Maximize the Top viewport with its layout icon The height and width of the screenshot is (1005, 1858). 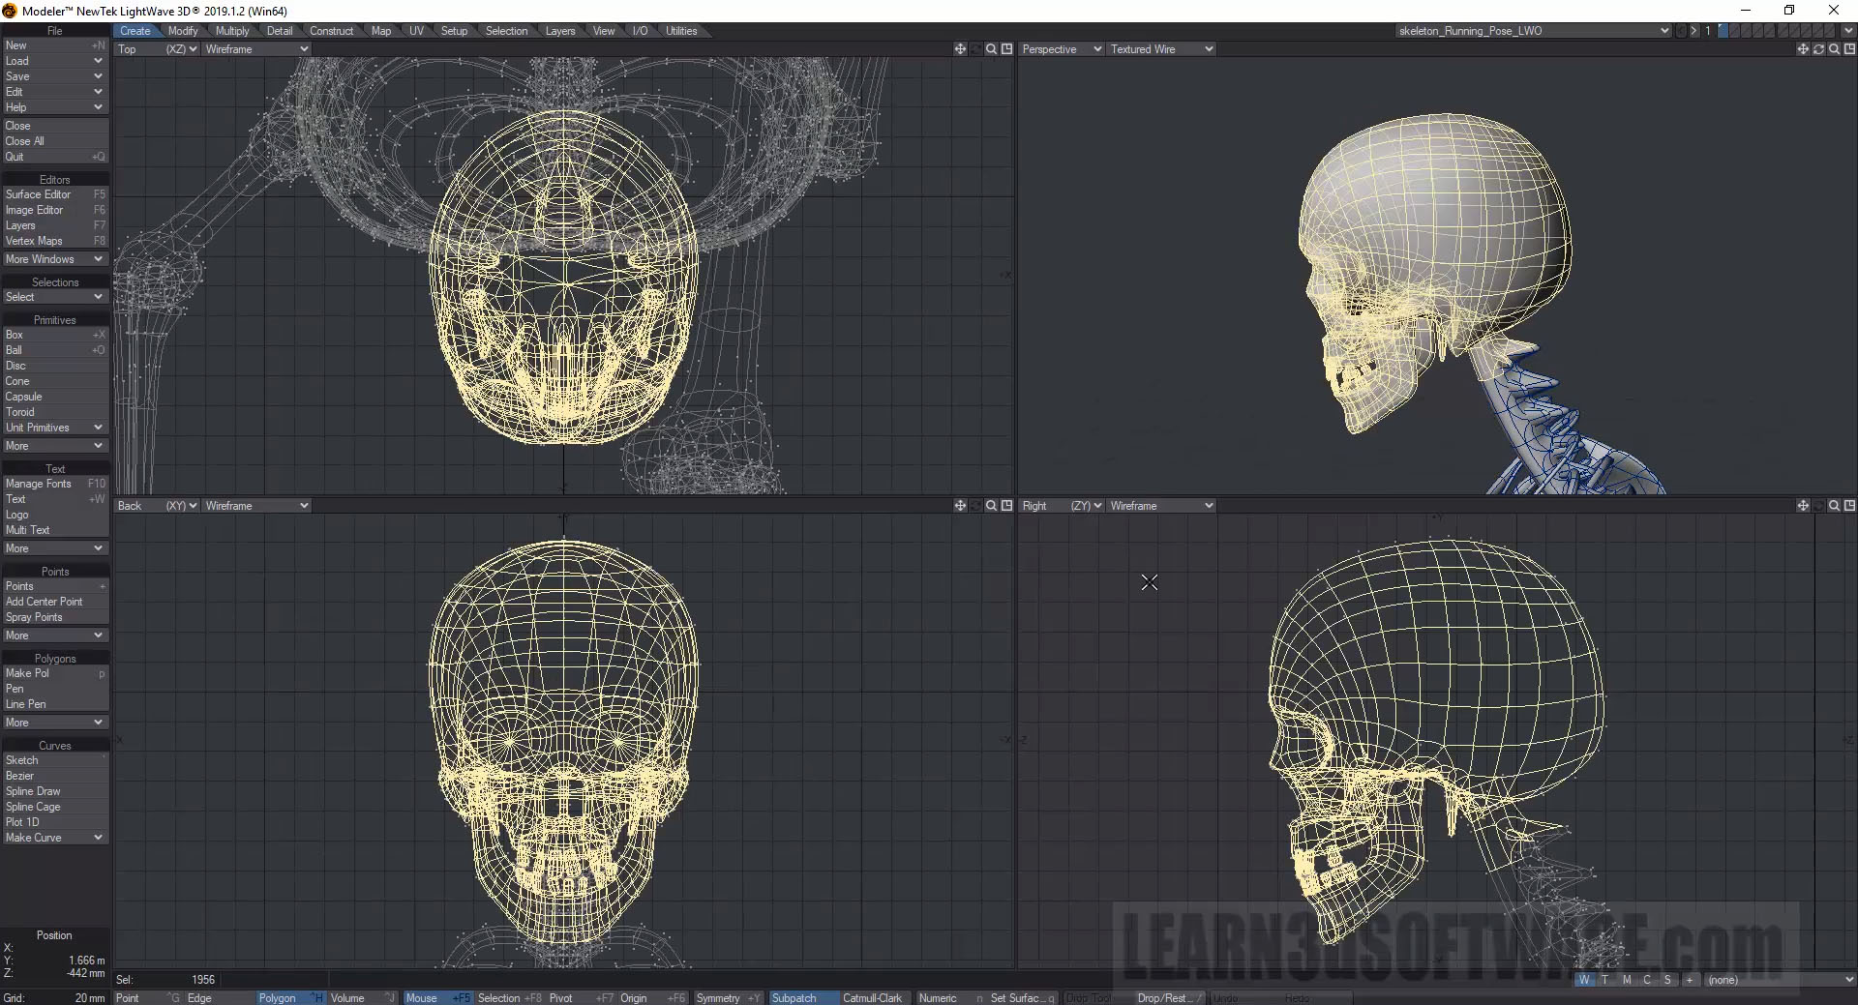[x=1006, y=49]
